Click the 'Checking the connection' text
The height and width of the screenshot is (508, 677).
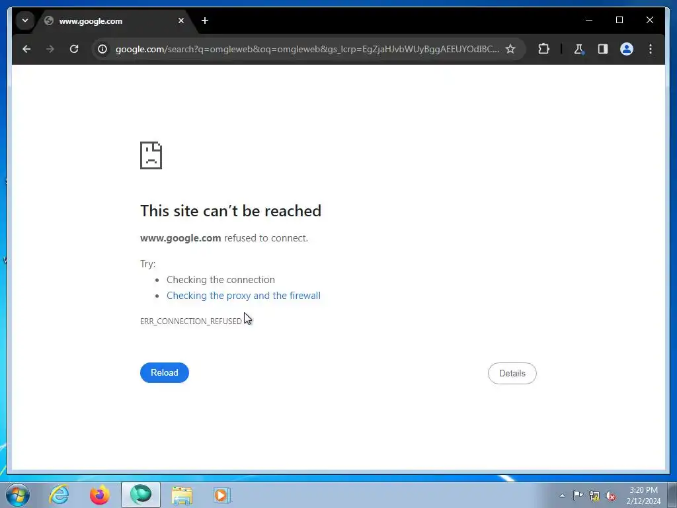click(x=221, y=280)
